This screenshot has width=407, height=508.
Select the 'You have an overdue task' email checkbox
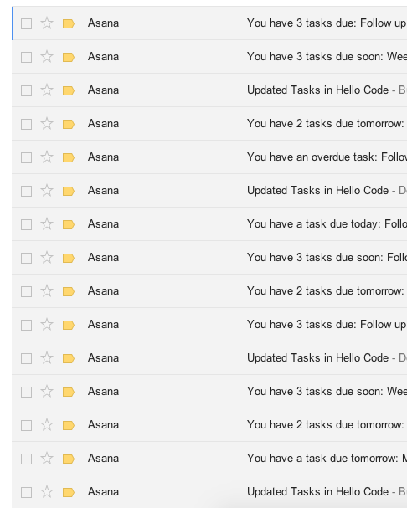coord(26,158)
